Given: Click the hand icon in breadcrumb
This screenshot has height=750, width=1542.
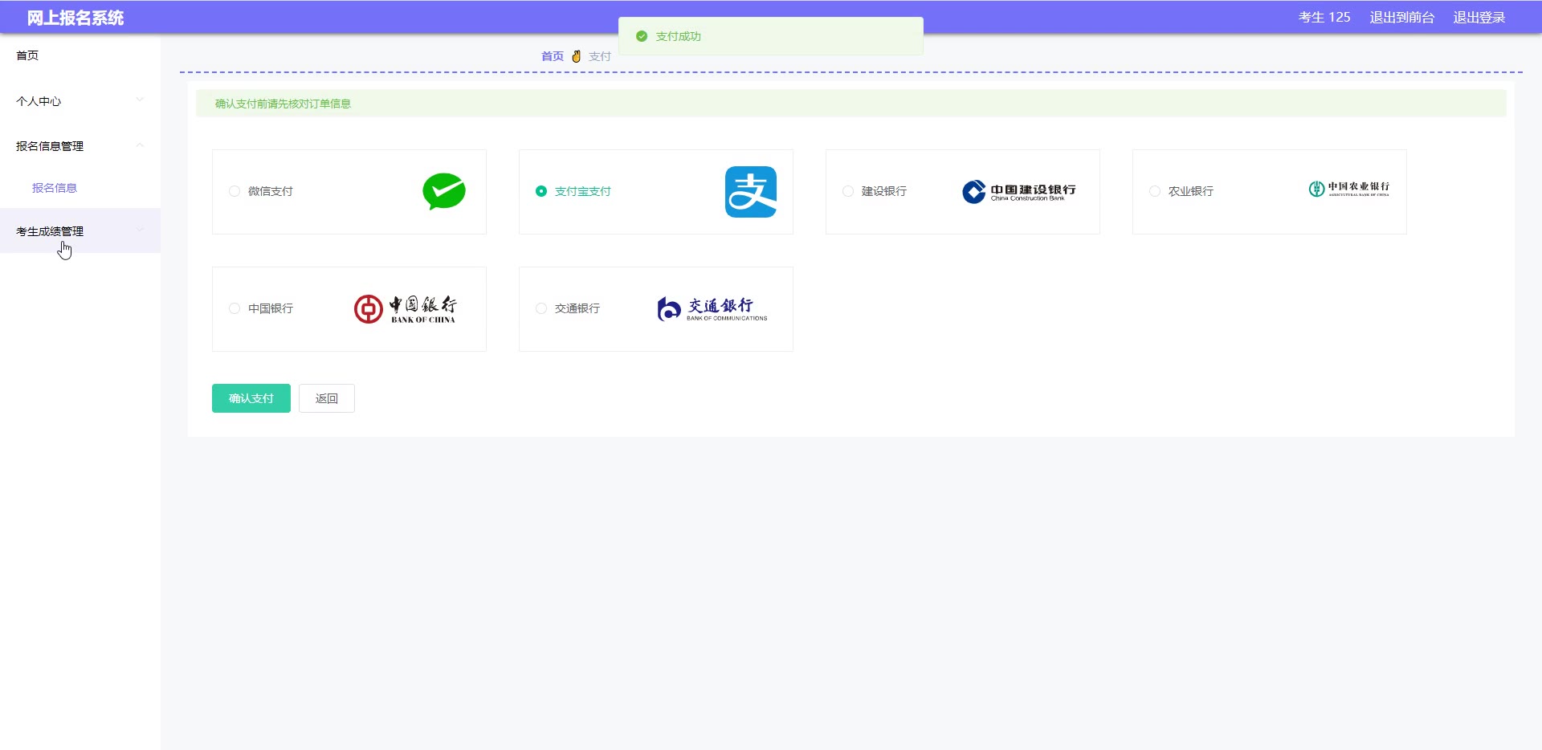Looking at the screenshot, I should [576, 56].
